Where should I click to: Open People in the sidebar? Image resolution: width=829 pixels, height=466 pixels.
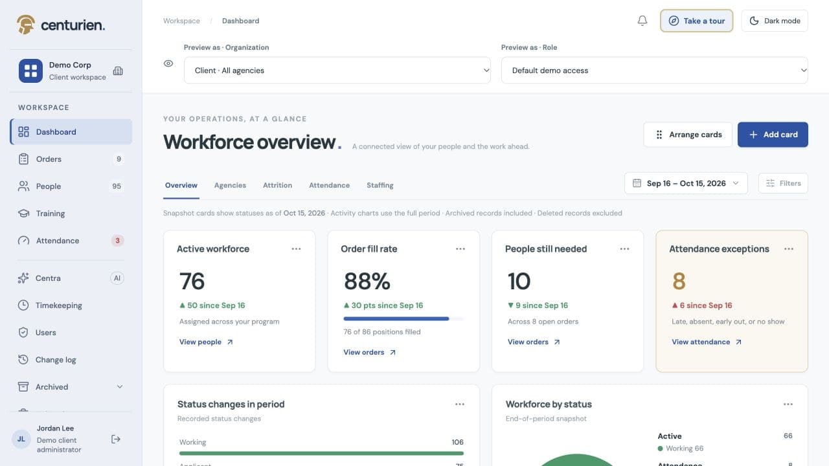[x=71, y=186]
